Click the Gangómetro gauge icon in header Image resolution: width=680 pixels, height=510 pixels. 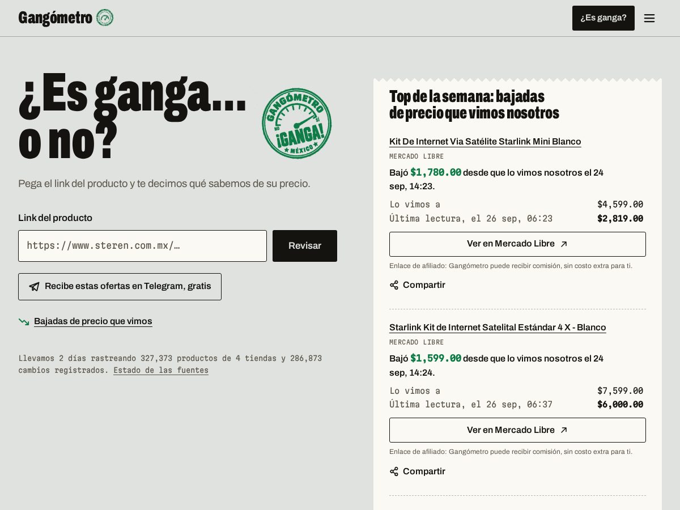pos(105,18)
